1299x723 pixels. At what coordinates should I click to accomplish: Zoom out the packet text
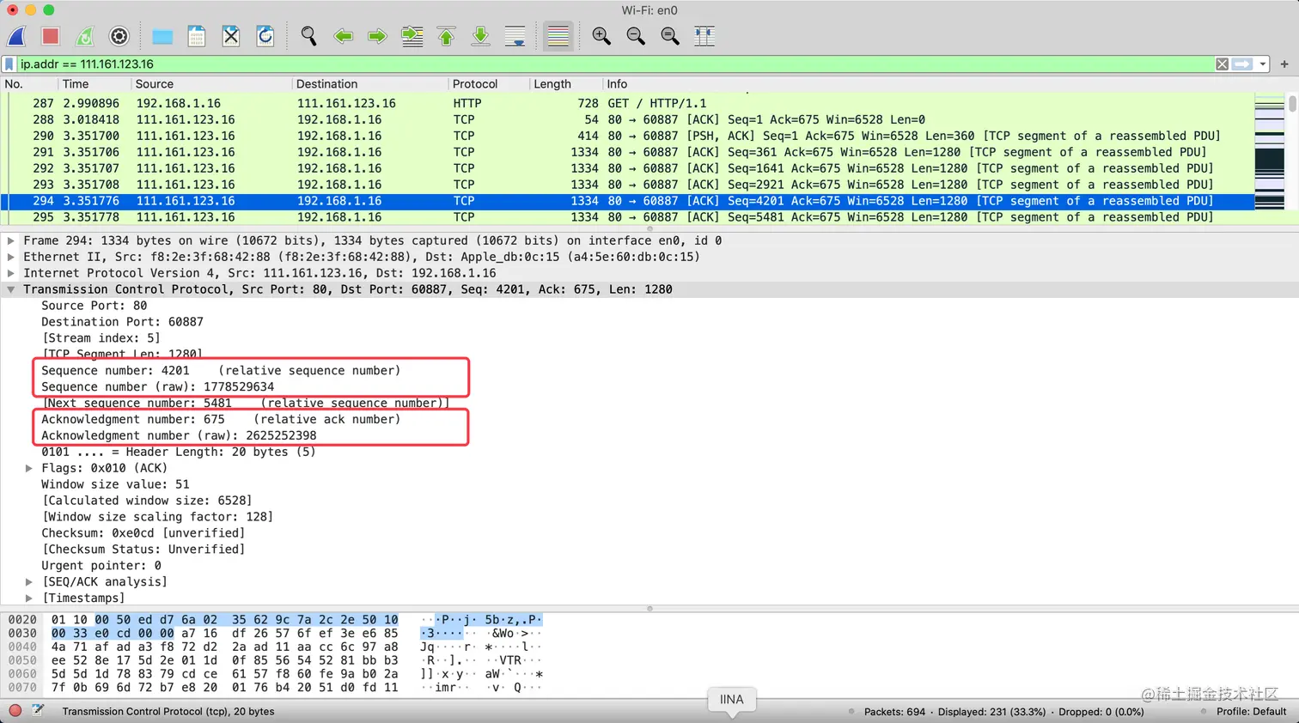[636, 36]
